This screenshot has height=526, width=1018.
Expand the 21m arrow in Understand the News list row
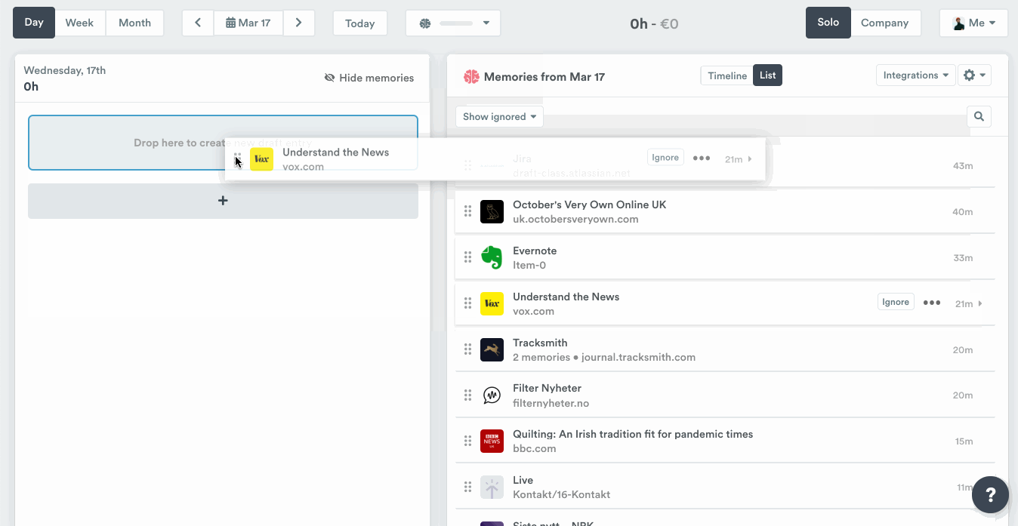[980, 303]
